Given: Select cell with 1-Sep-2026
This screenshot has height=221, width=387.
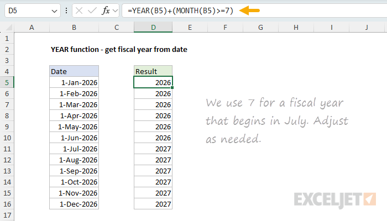Looking at the screenshot, I should coord(74,171).
